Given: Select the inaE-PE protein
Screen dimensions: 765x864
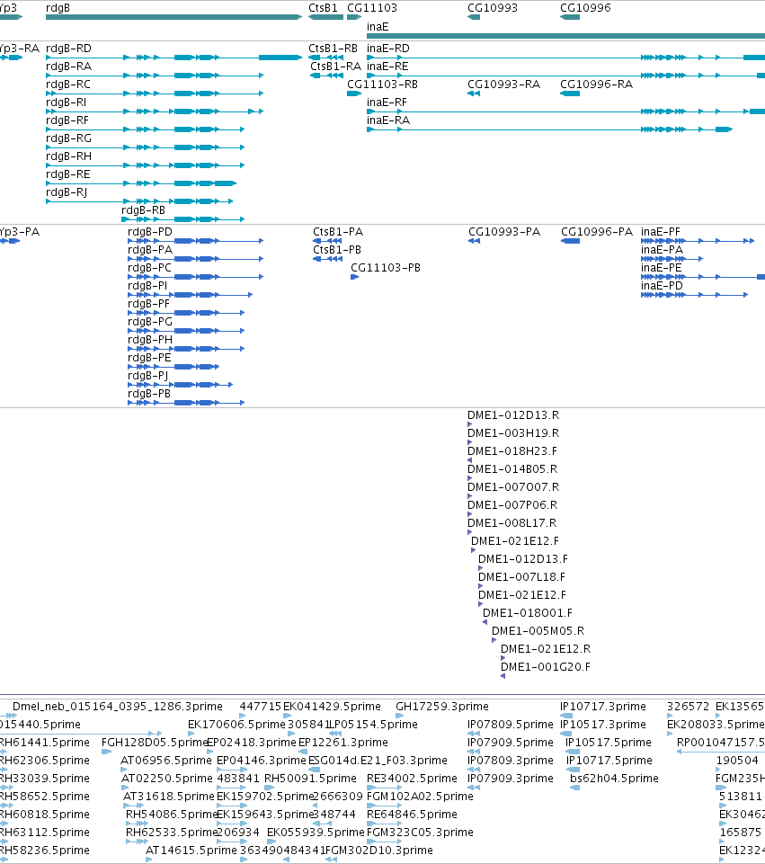Looking at the screenshot, I should pos(703,277).
